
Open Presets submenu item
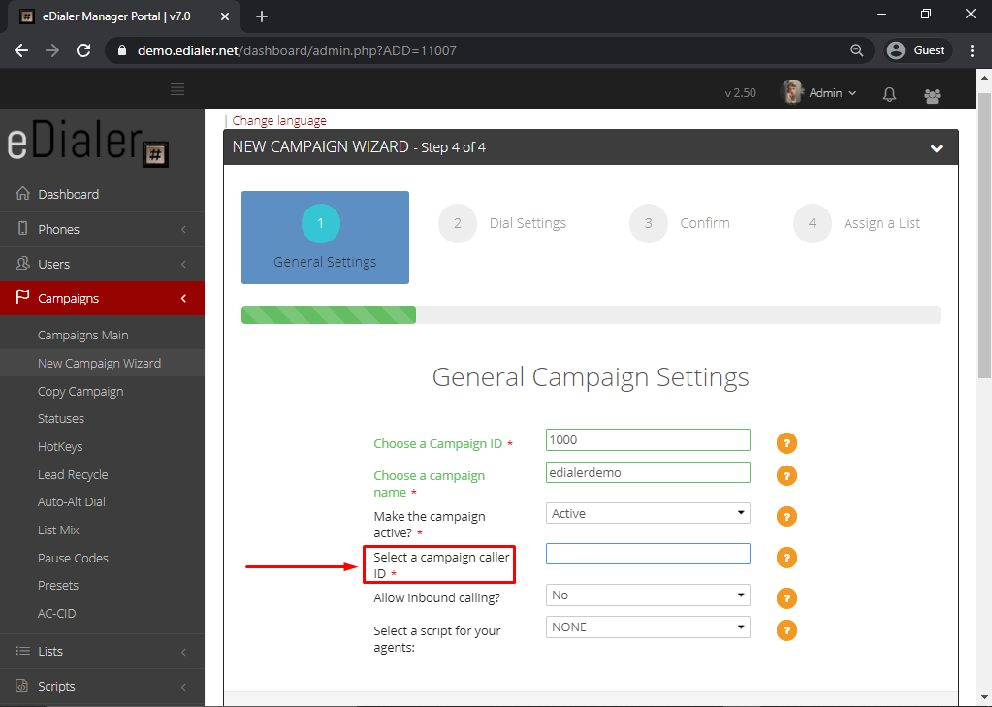pos(57,586)
